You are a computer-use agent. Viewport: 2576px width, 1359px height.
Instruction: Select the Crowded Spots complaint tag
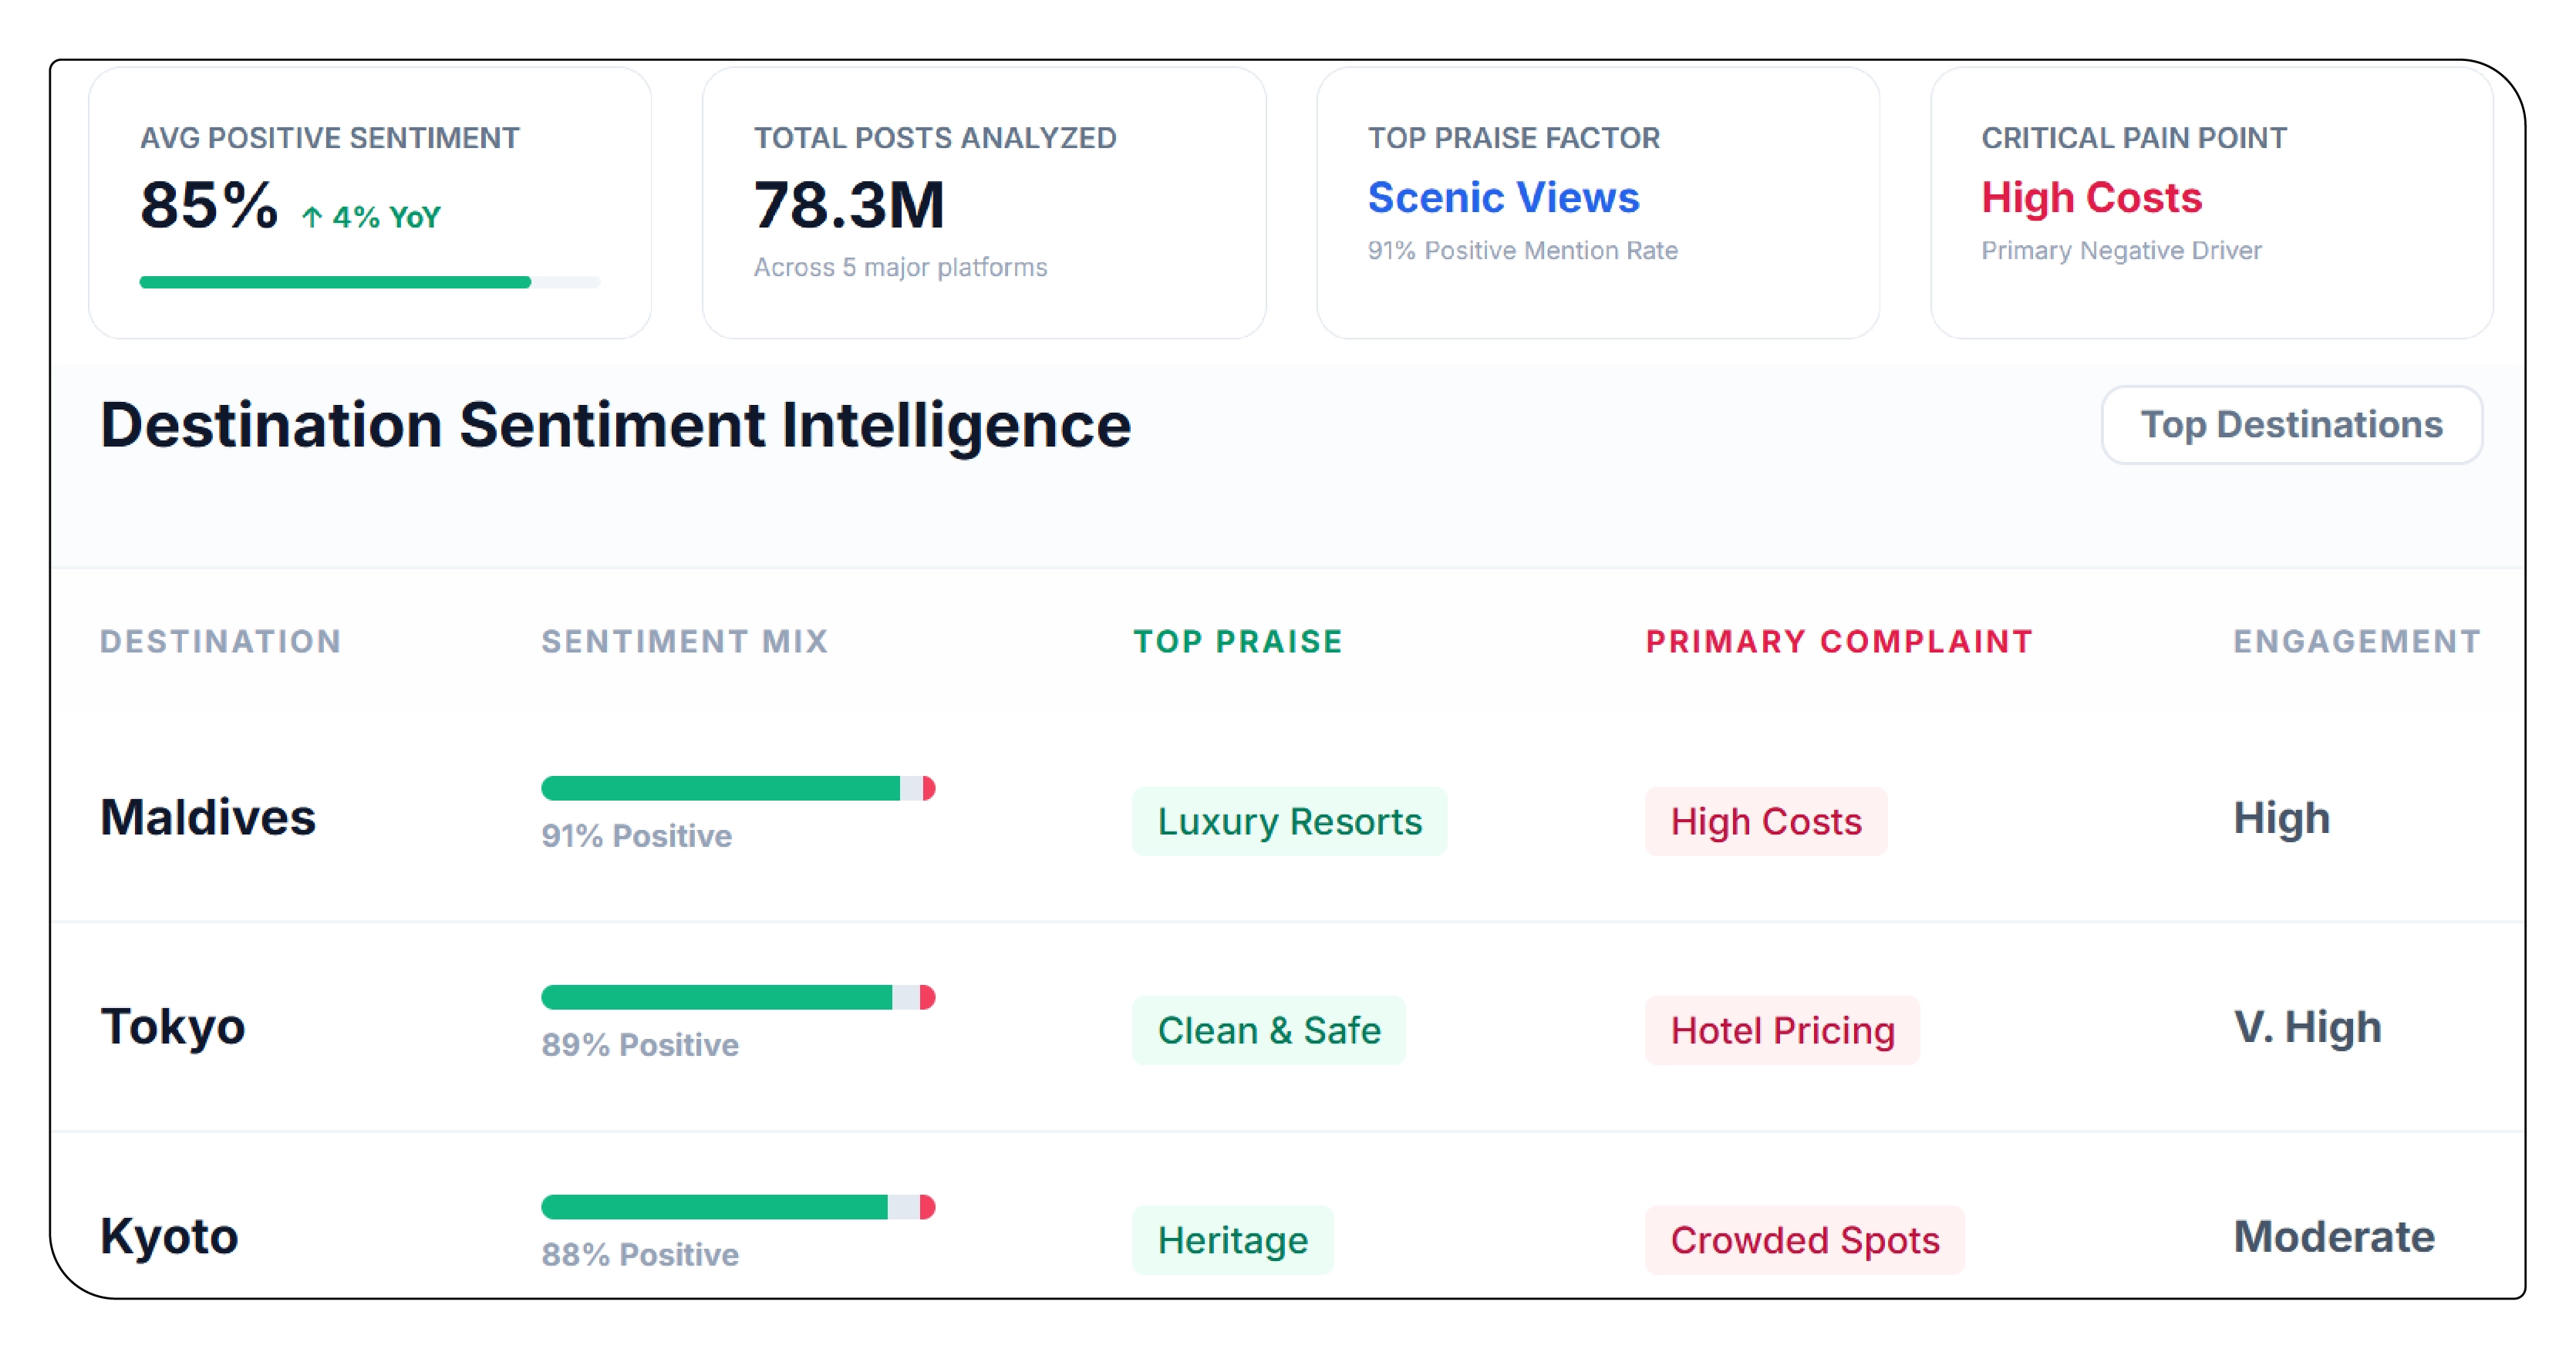pyautogui.click(x=1805, y=1240)
